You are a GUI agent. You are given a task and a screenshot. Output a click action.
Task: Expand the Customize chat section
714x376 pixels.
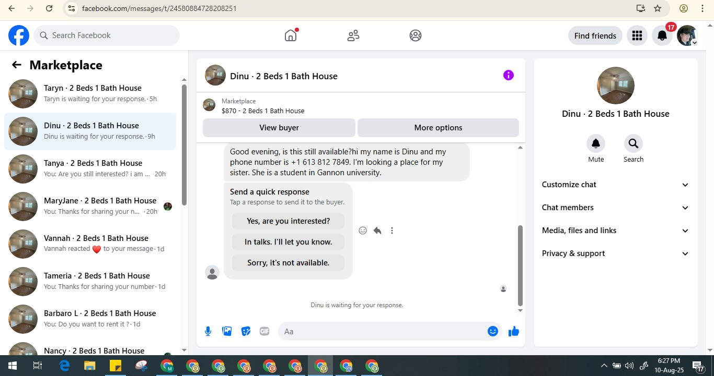[616, 185]
